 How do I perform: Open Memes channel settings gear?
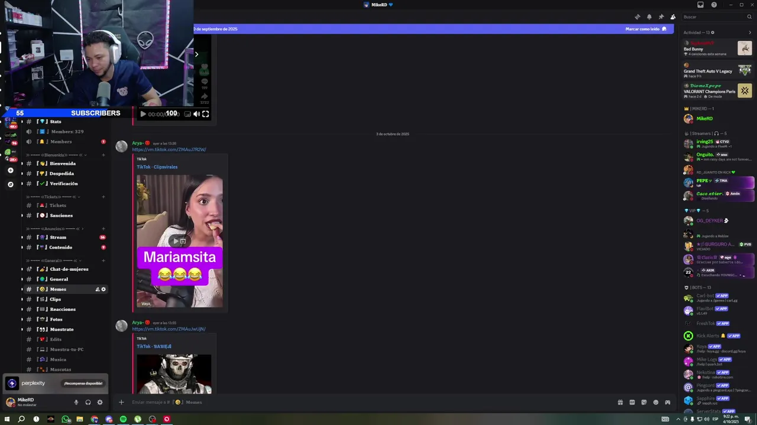coord(103,289)
